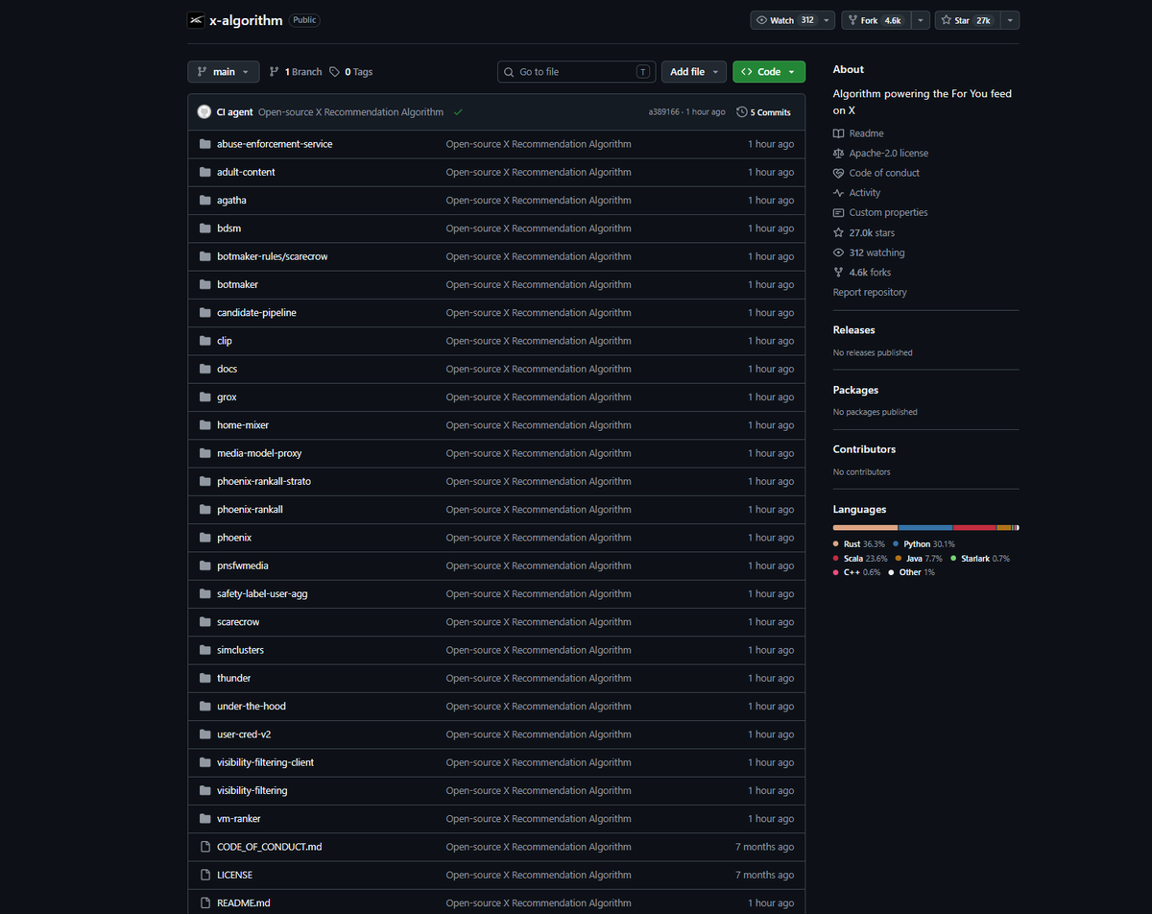Open the simclusters folder
Screen dimensions: 1152x914
coord(240,650)
